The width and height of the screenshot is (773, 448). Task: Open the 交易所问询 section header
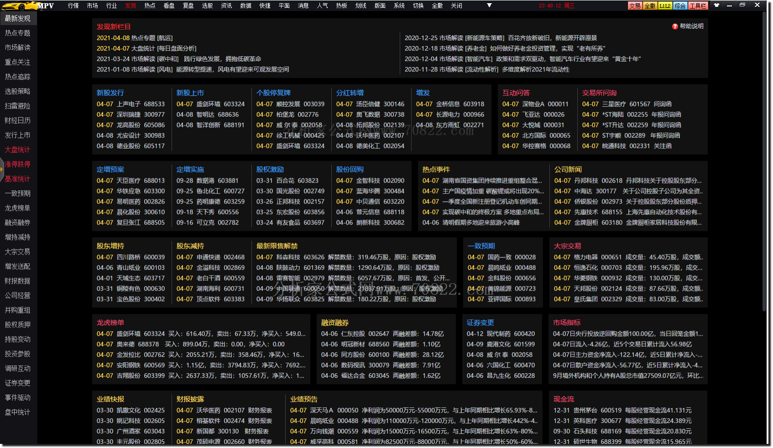pos(599,93)
